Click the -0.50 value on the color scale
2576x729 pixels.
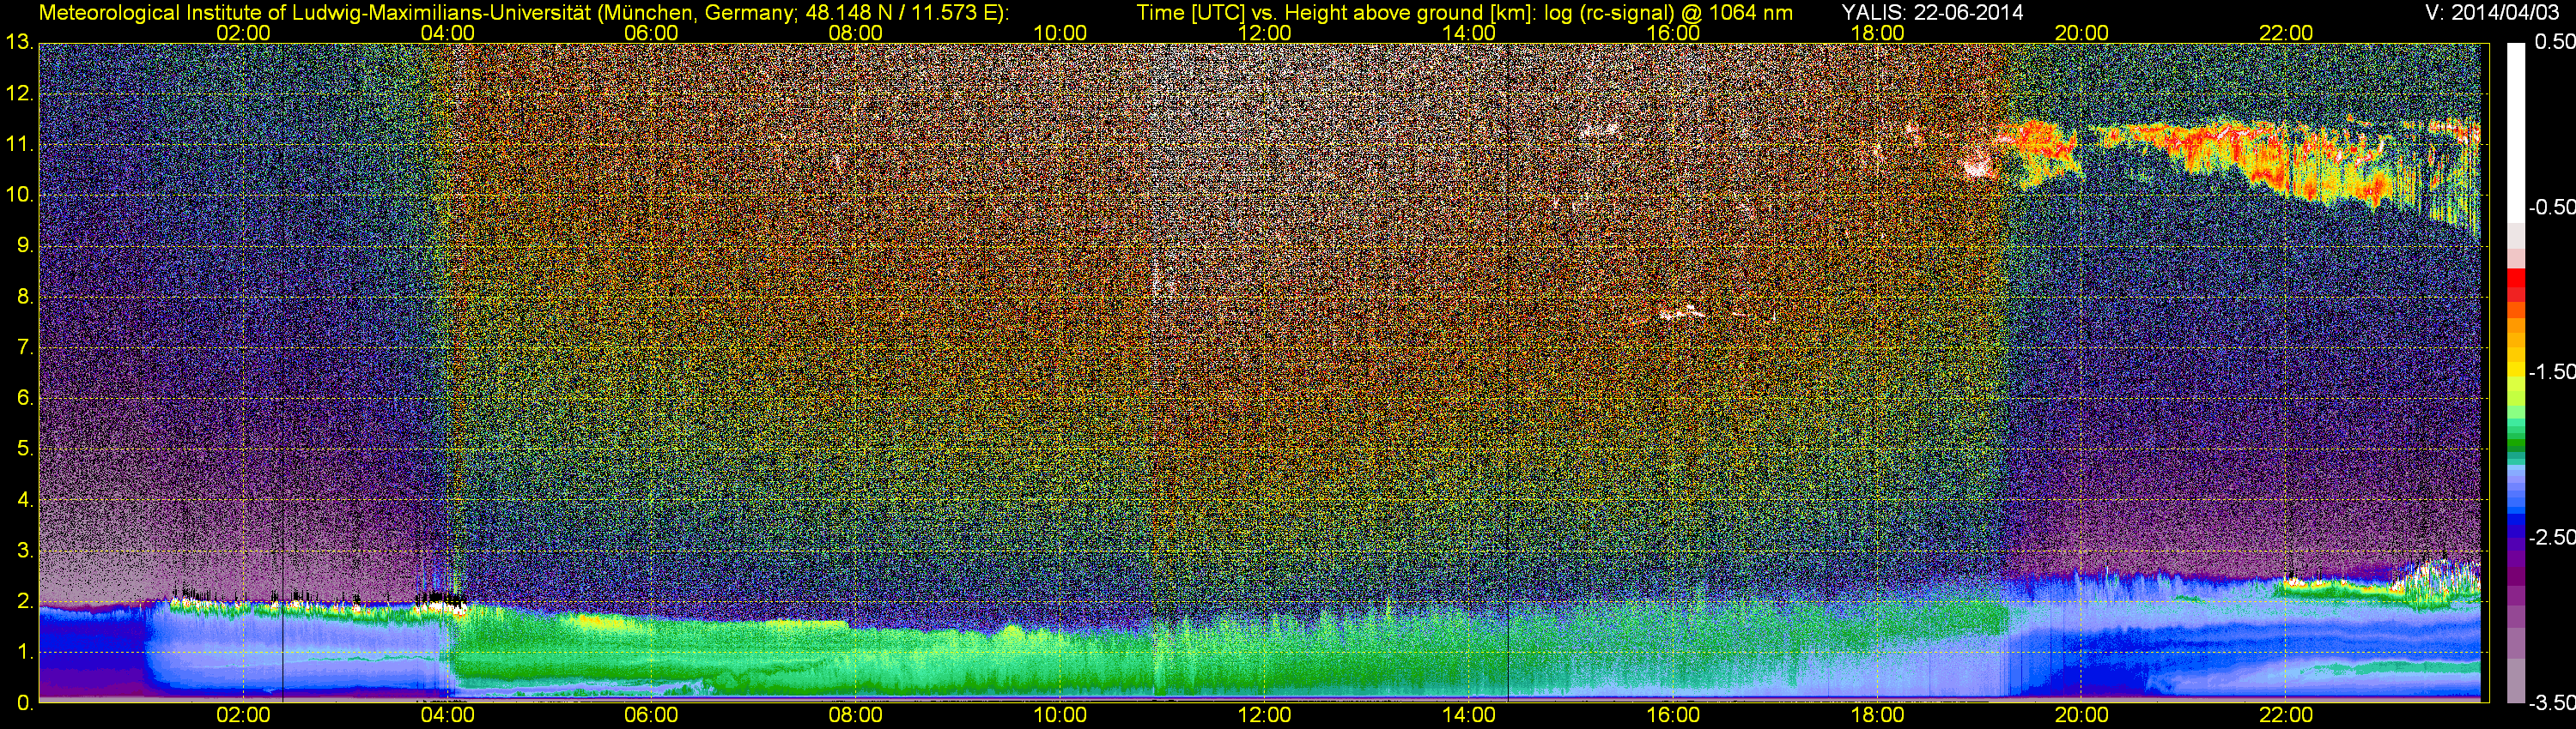(2552, 207)
